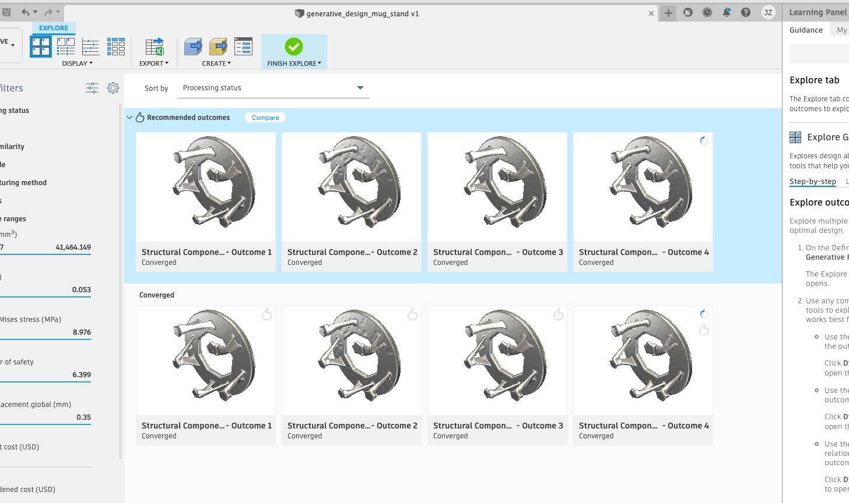Click the Explore grid icon in Learning Panel

795,137
